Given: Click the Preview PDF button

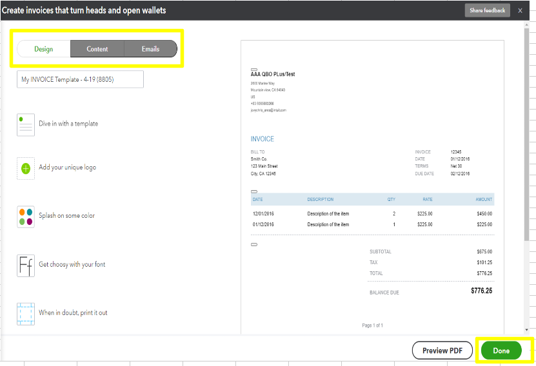Looking at the screenshot, I should (x=442, y=351).
